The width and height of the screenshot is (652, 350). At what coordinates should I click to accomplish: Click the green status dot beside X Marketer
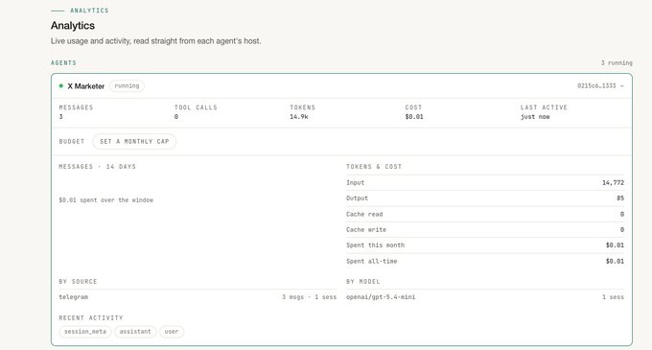point(61,86)
